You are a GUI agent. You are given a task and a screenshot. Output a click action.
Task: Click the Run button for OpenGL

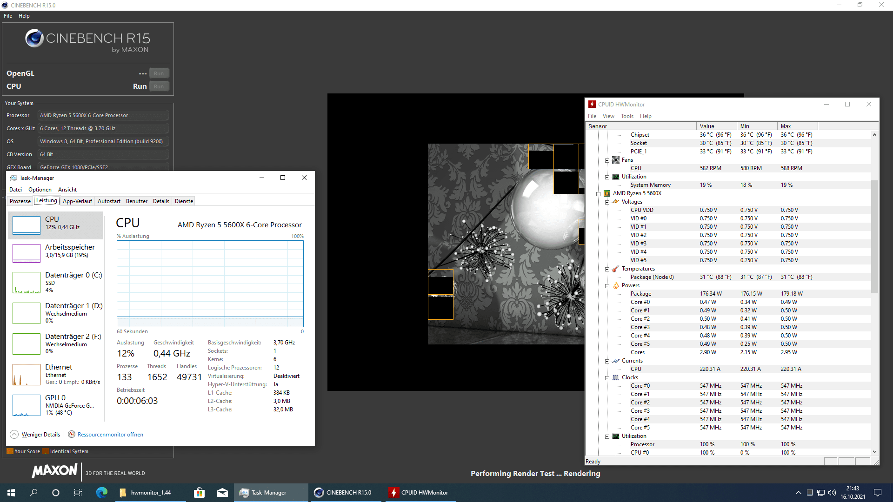(159, 73)
